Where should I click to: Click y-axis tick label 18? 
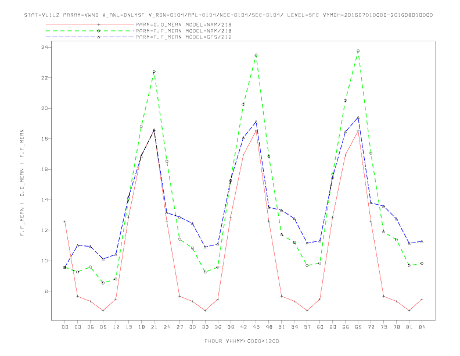click(45, 138)
